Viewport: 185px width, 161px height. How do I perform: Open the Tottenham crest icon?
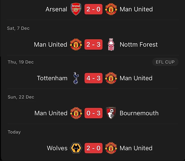pyautogui.click(x=75, y=78)
